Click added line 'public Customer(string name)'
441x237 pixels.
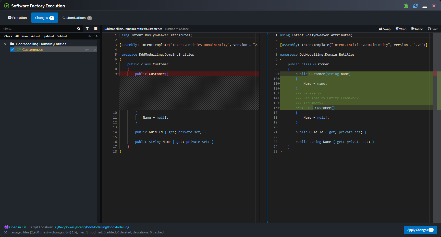pyautogui.click(x=357, y=74)
